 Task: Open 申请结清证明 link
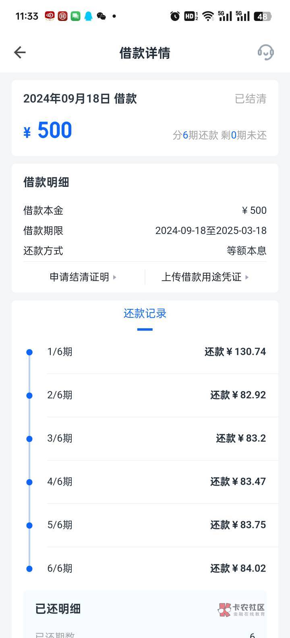(79, 277)
